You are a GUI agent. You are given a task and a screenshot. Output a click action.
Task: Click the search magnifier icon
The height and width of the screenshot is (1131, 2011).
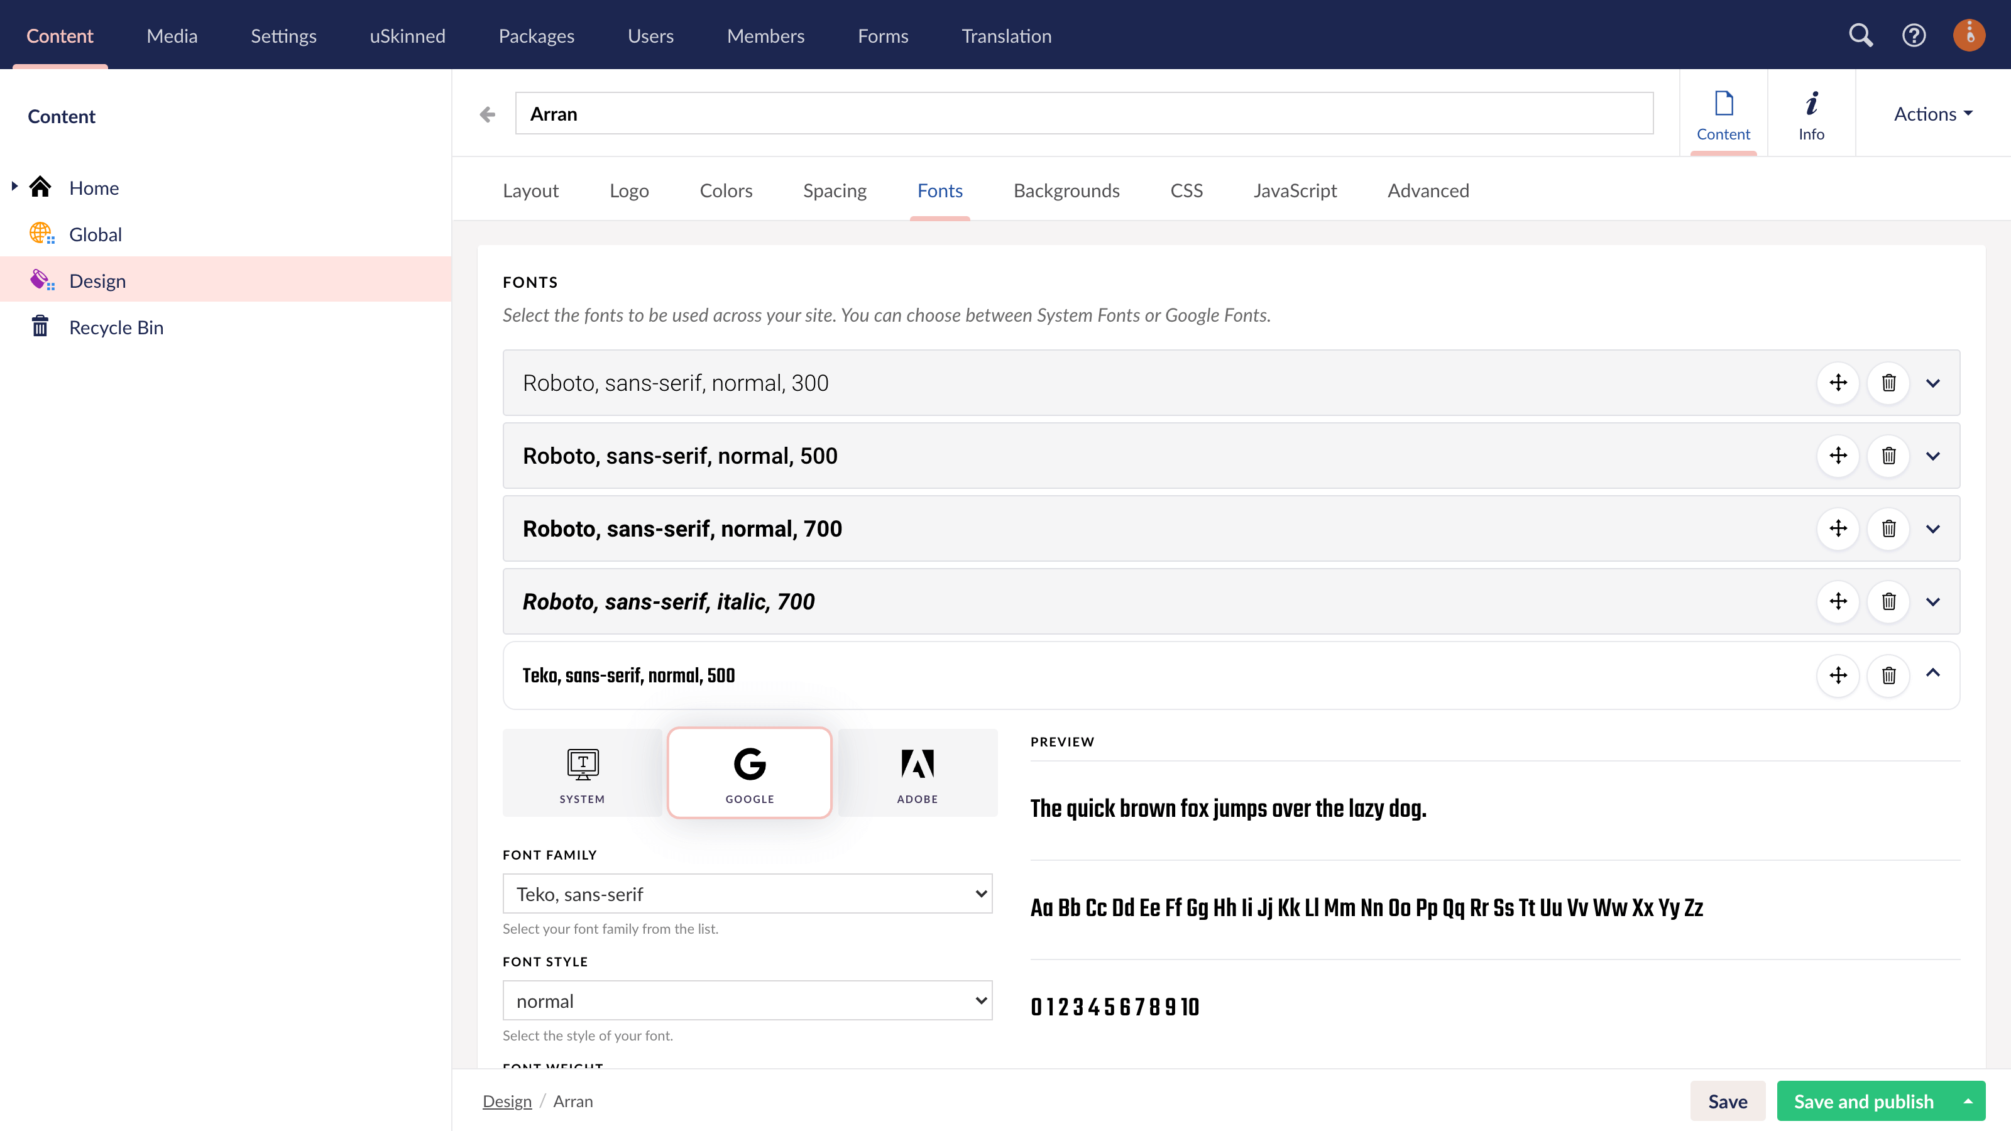tap(1860, 35)
